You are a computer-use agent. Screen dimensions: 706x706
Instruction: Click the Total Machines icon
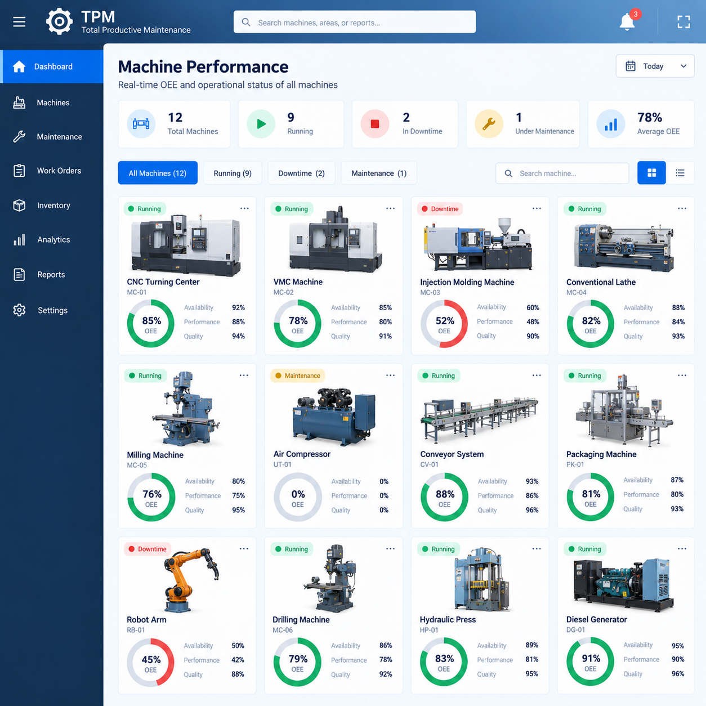[141, 124]
